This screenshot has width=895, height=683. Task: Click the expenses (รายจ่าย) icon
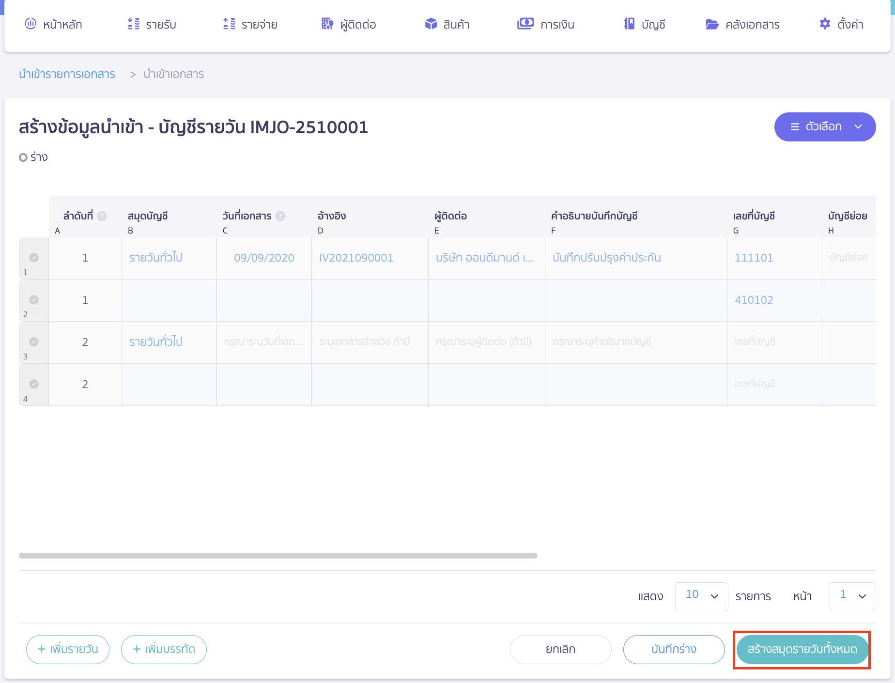(229, 24)
